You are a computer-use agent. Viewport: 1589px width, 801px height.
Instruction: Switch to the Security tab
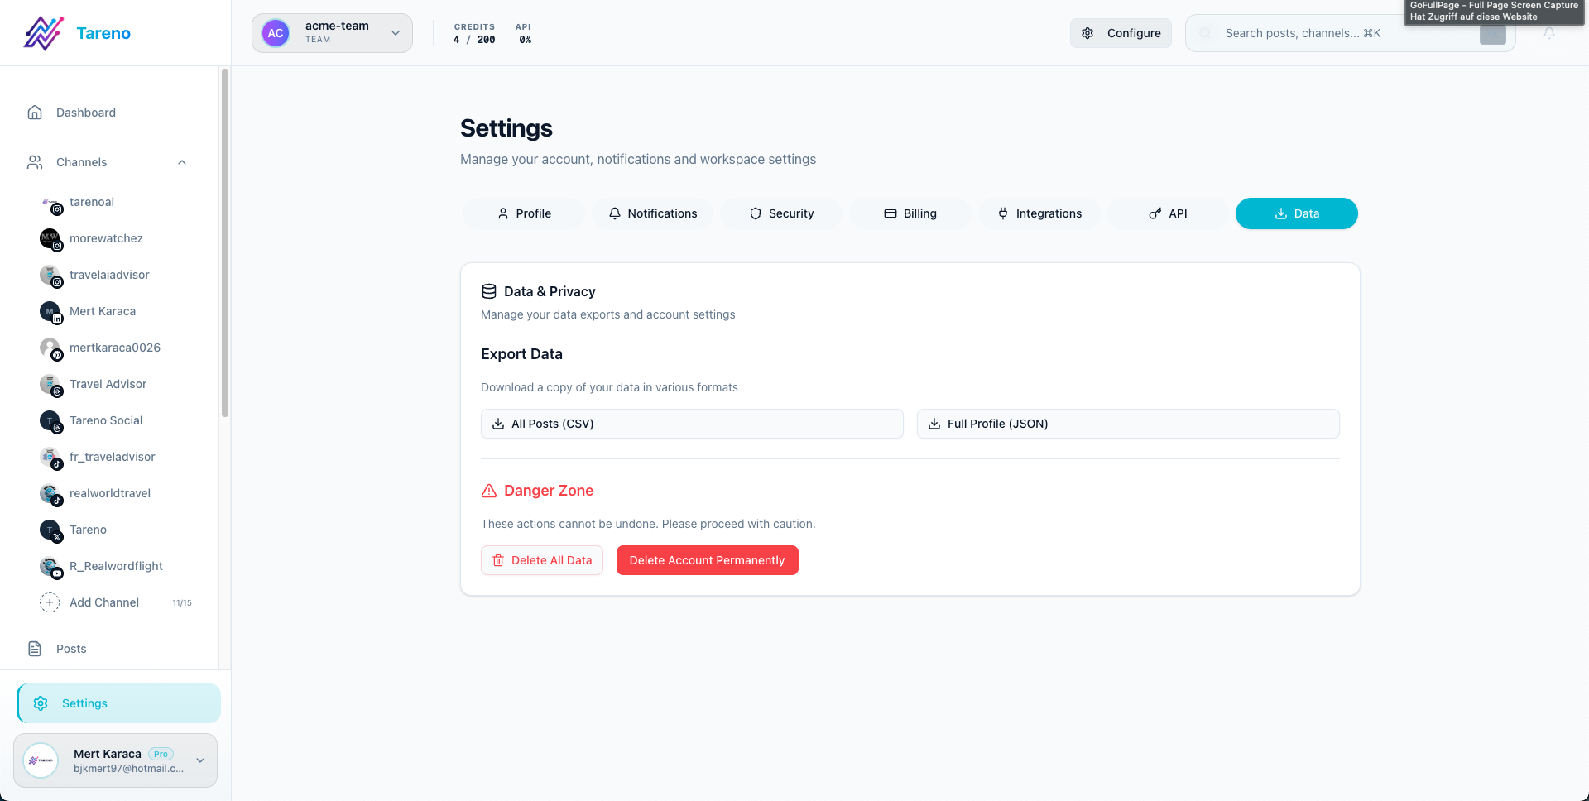pos(780,213)
